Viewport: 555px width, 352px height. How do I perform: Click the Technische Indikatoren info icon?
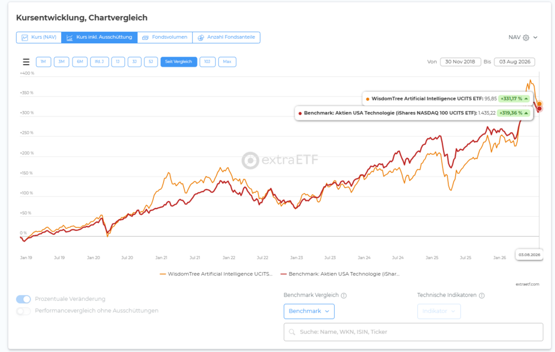point(482,295)
